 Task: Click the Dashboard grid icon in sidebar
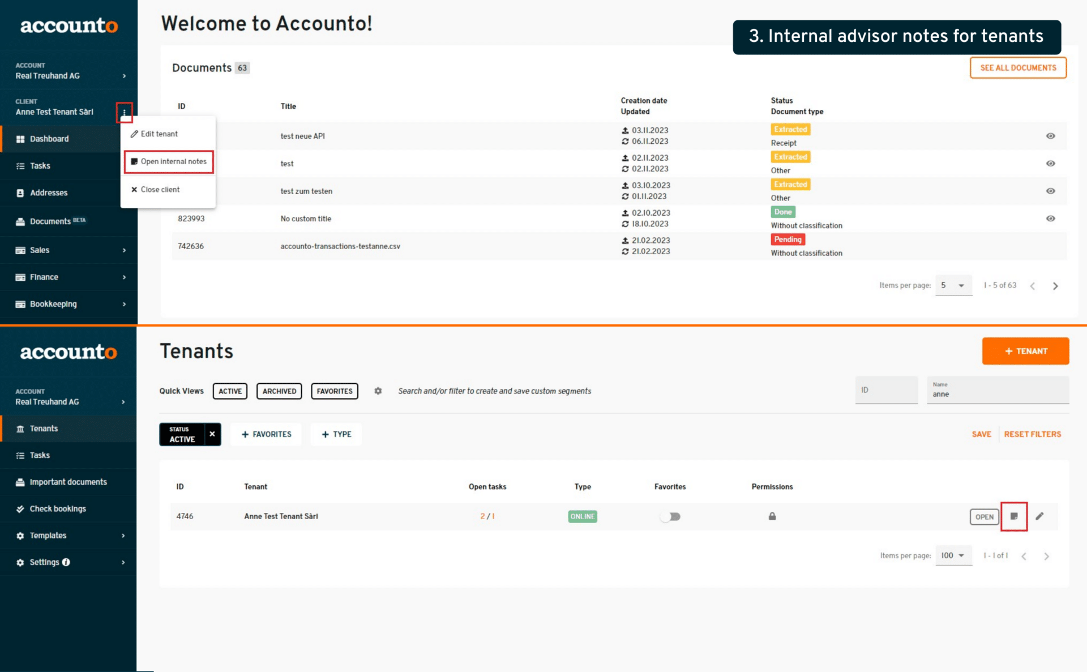tap(20, 139)
